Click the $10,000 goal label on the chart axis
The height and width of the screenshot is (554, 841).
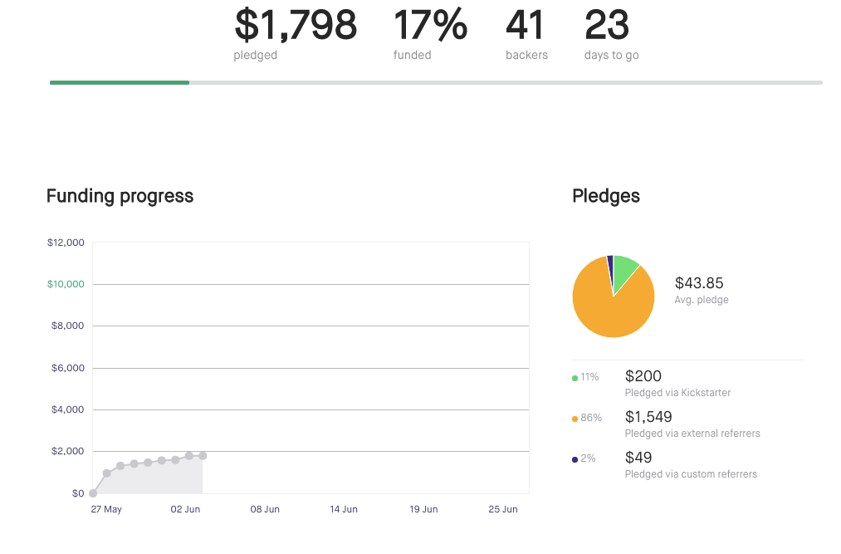[66, 284]
